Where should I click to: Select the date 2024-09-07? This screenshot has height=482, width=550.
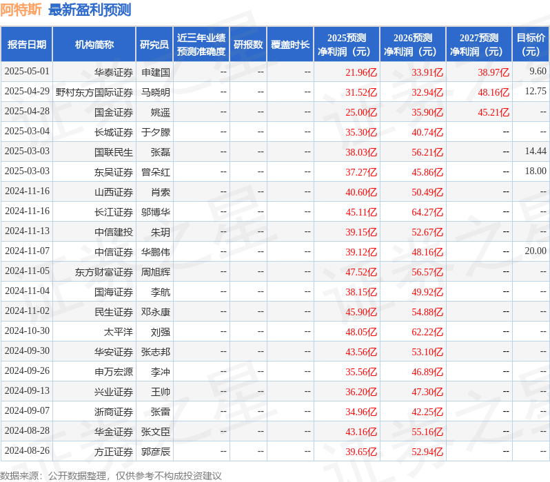click(27, 411)
